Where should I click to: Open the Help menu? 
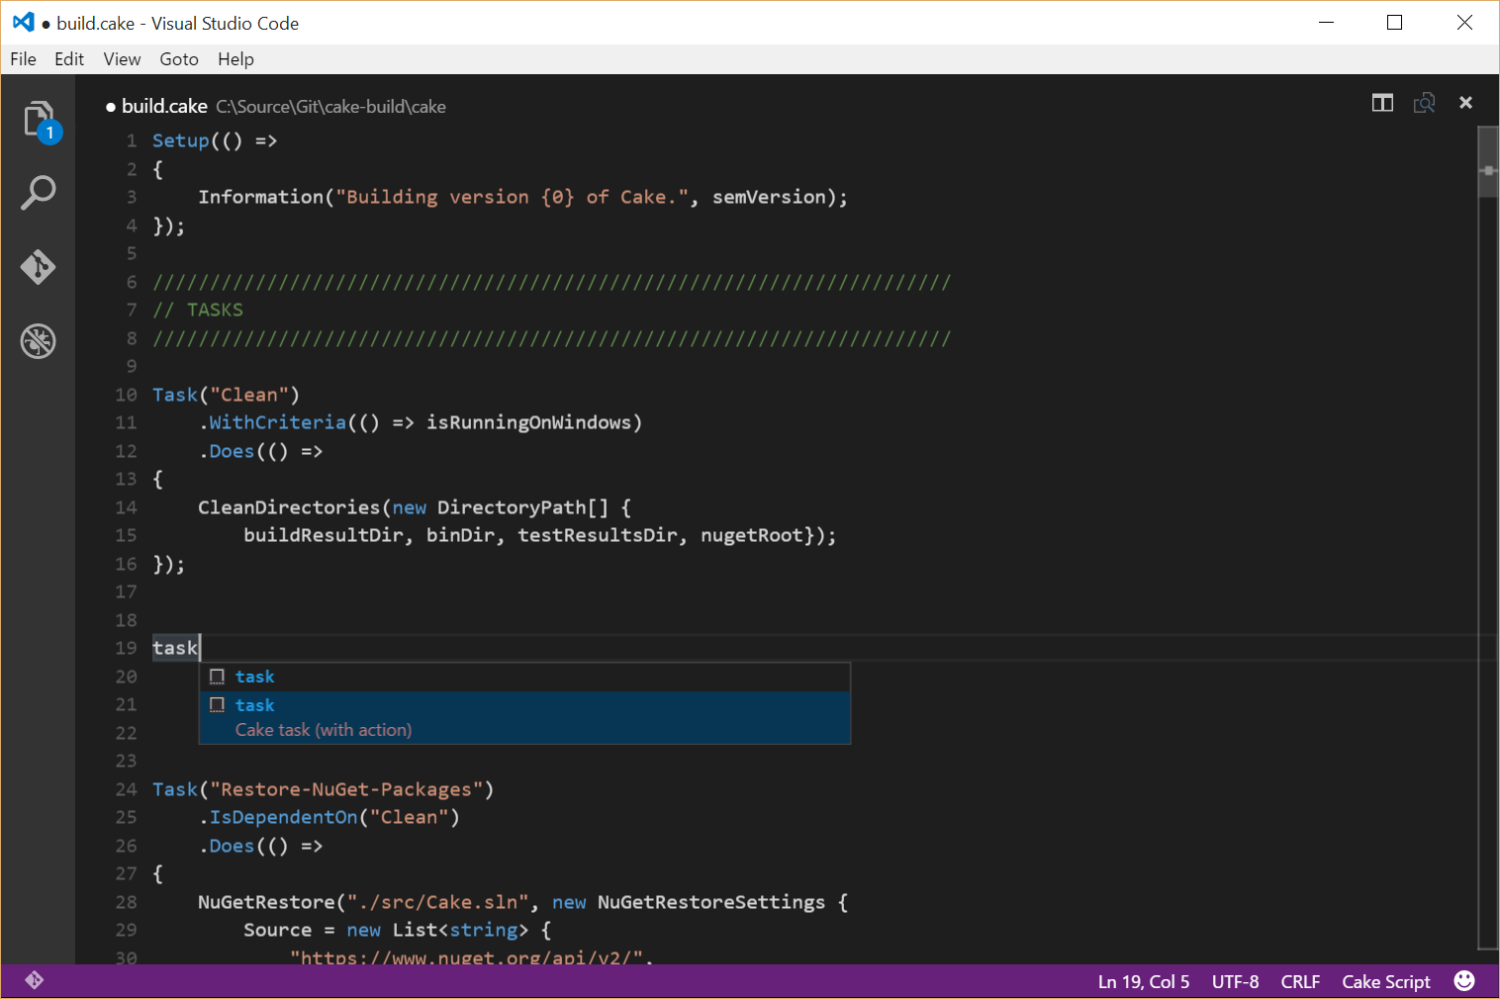(235, 59)
